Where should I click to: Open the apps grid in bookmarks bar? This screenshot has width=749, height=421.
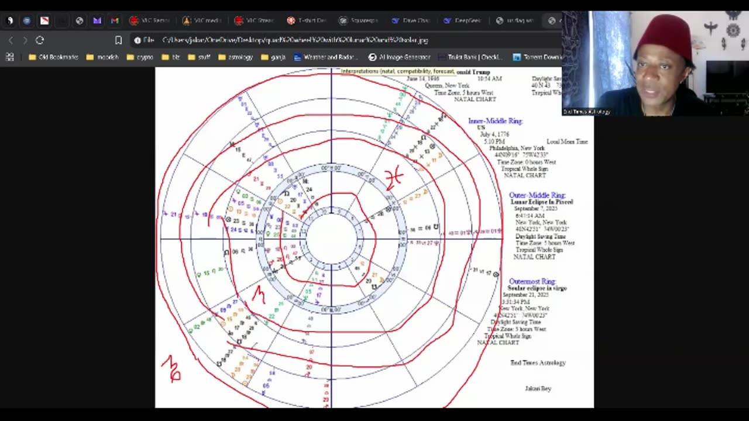tap(9, 57)
